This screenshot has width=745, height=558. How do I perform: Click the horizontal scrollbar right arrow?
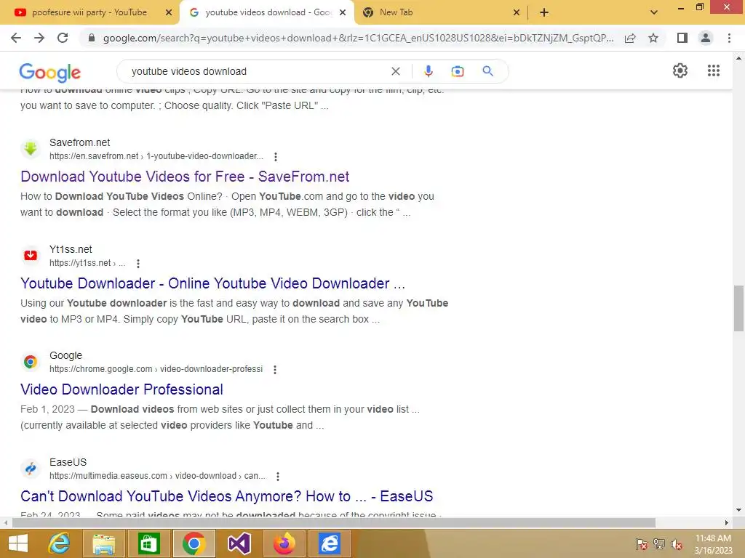(x=727, y=523)
